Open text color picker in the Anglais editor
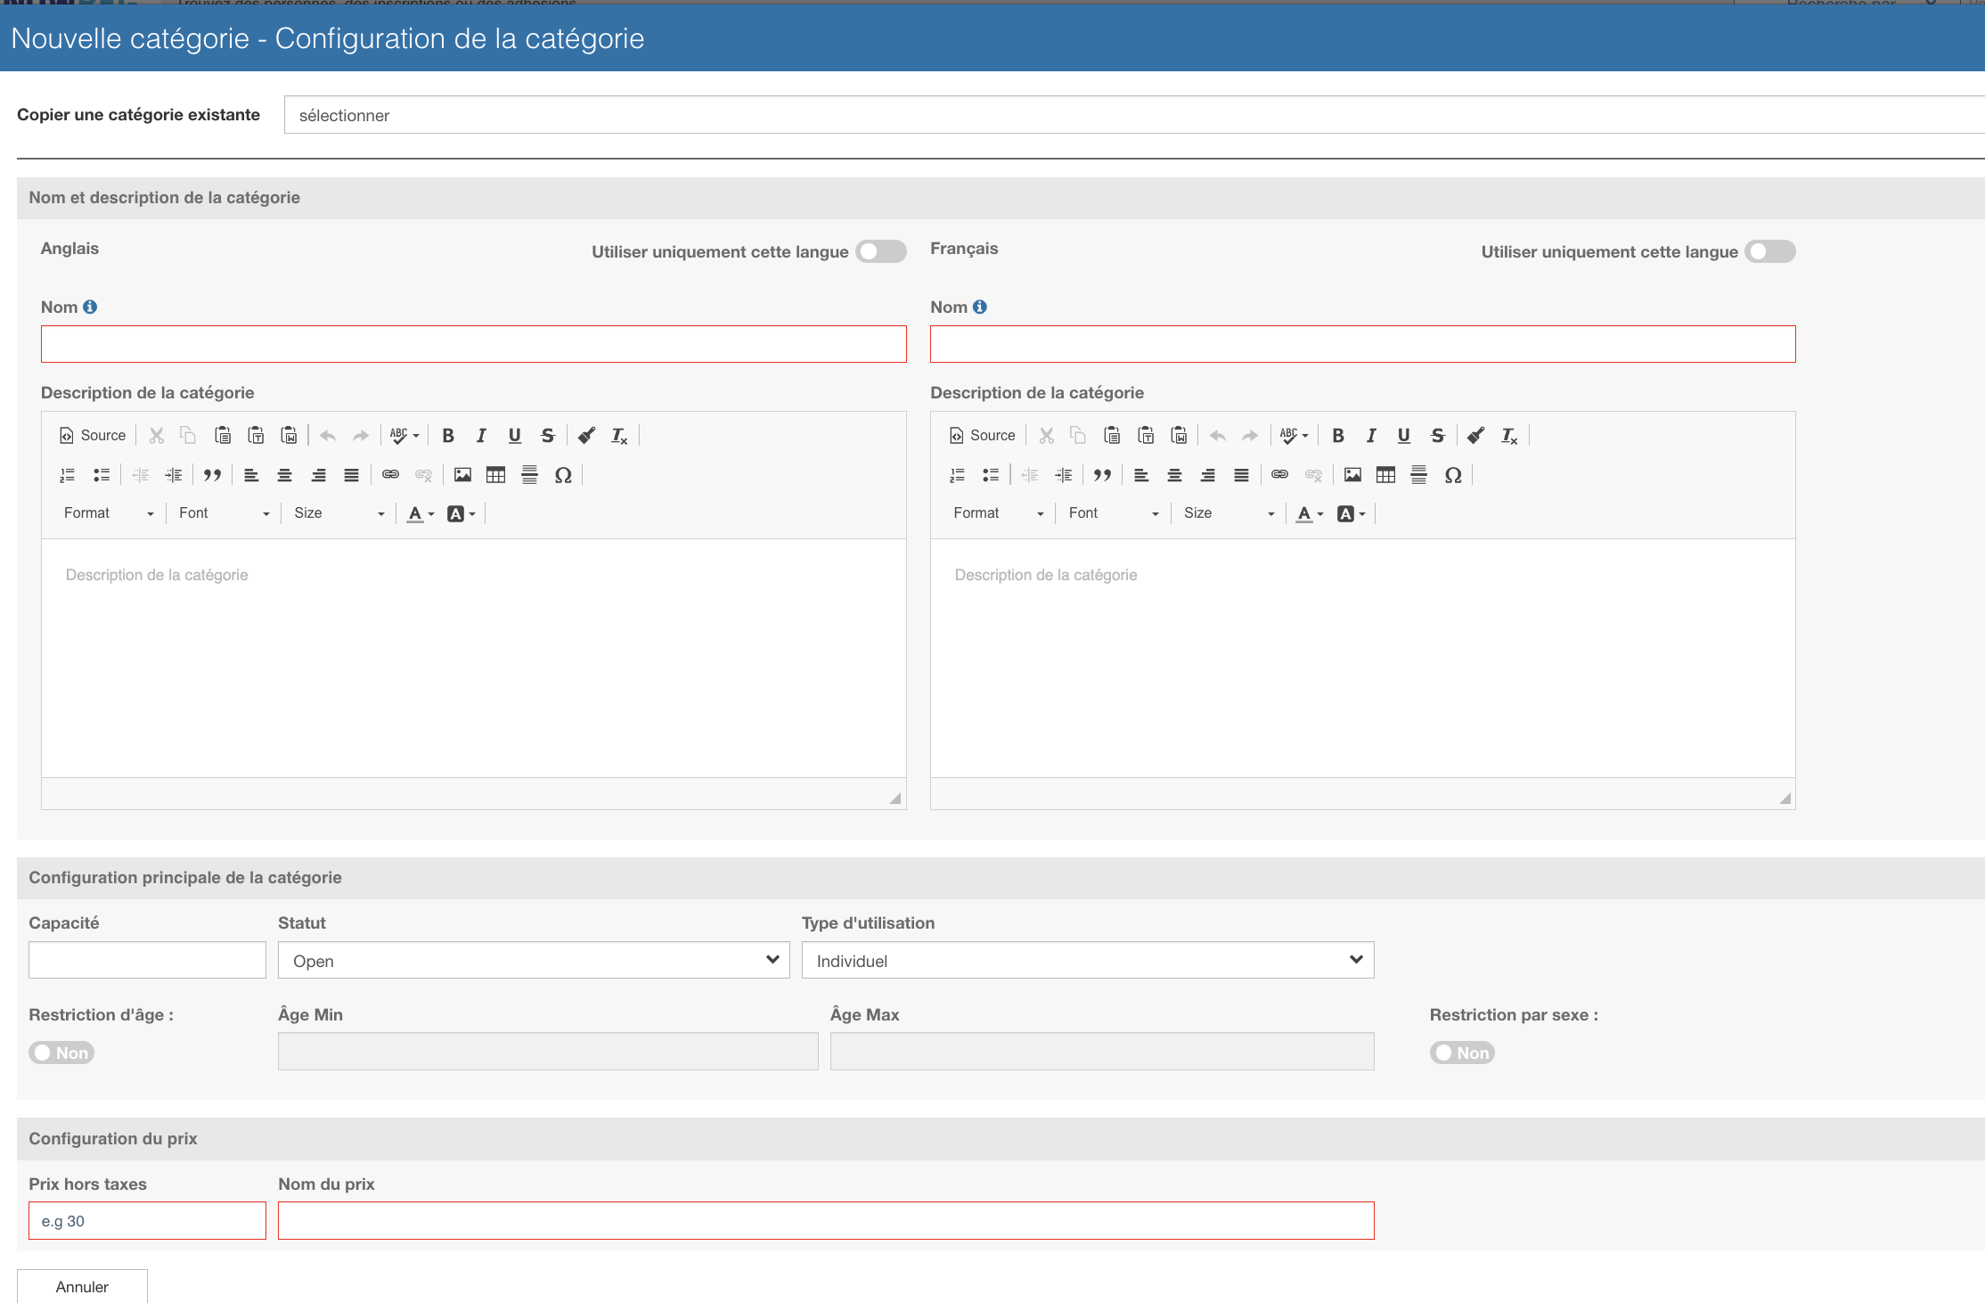Screen dimensions: 1985x1303 (x=420, y=513)
